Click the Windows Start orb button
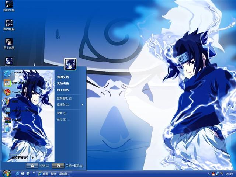The height and width of the screenshot is (177, 236). click(7, 174)
